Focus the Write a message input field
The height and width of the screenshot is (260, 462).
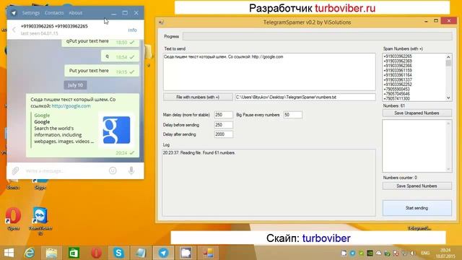click(65, 170)
